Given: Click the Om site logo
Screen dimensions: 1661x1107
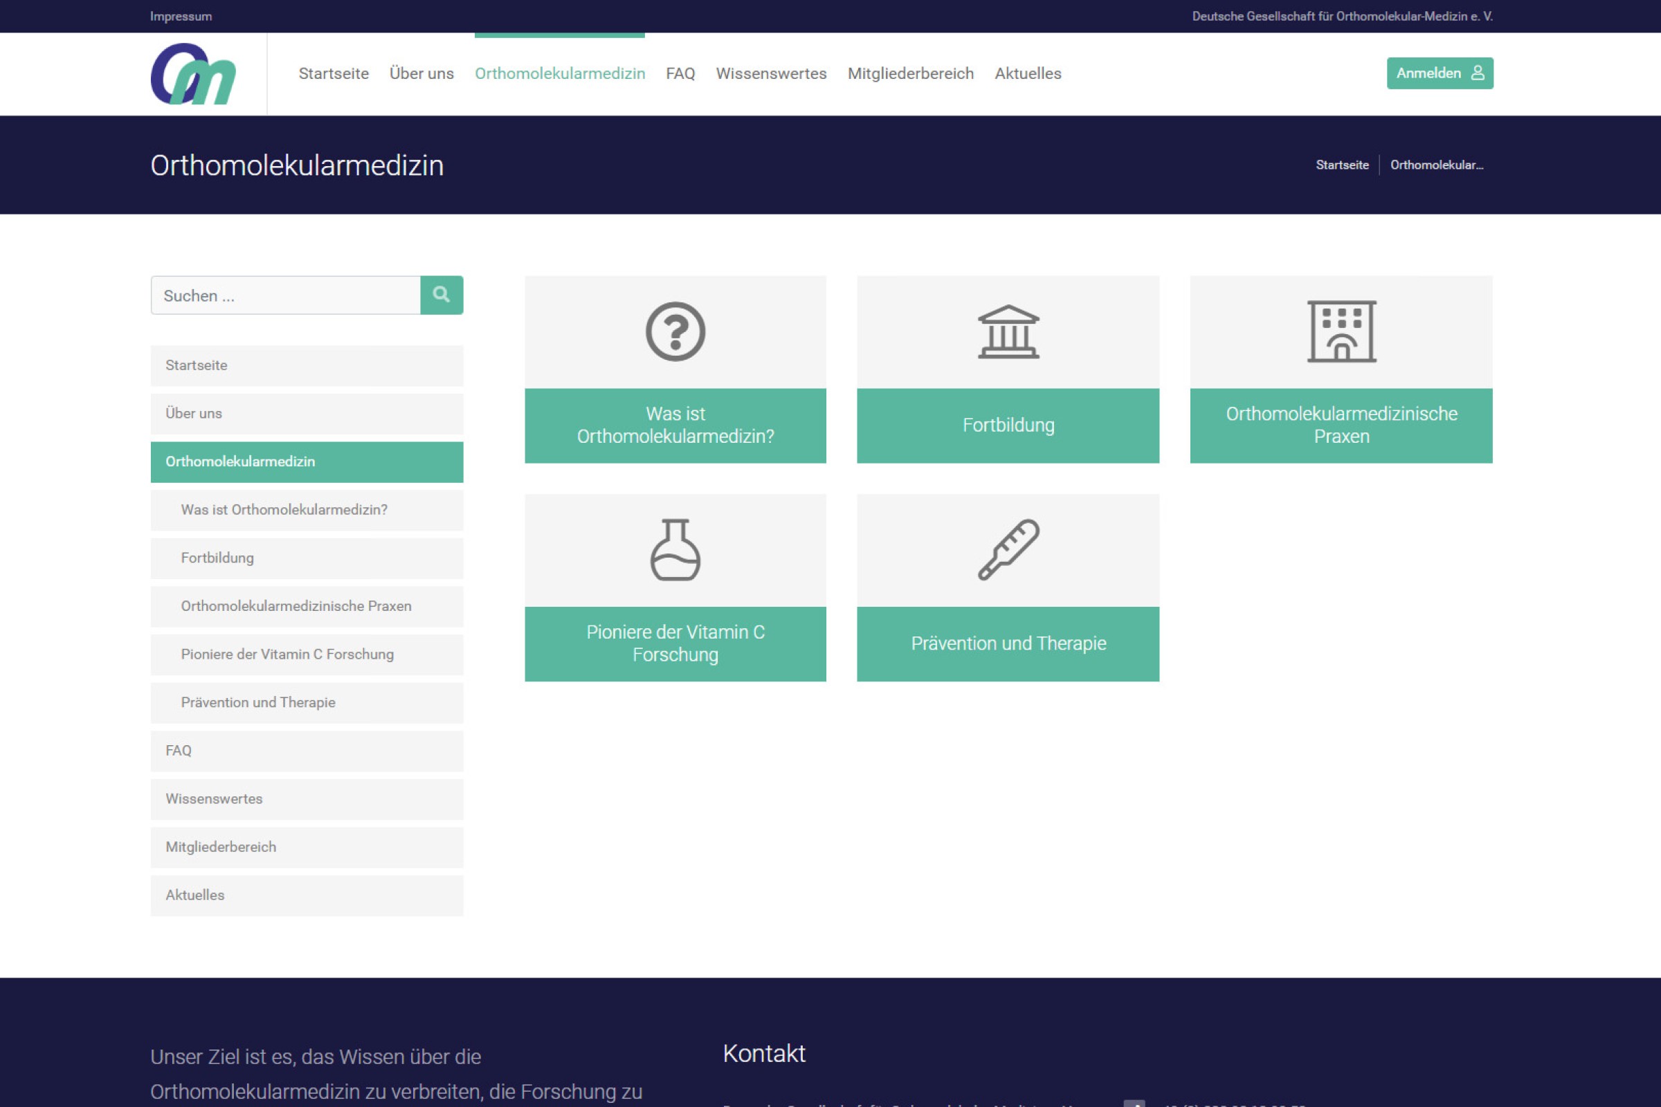Looking at the screenshot, I should coord(193,74).
